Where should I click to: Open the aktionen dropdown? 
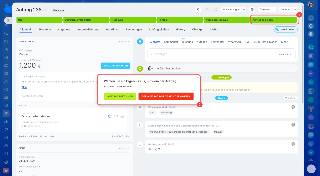point(285,54)
